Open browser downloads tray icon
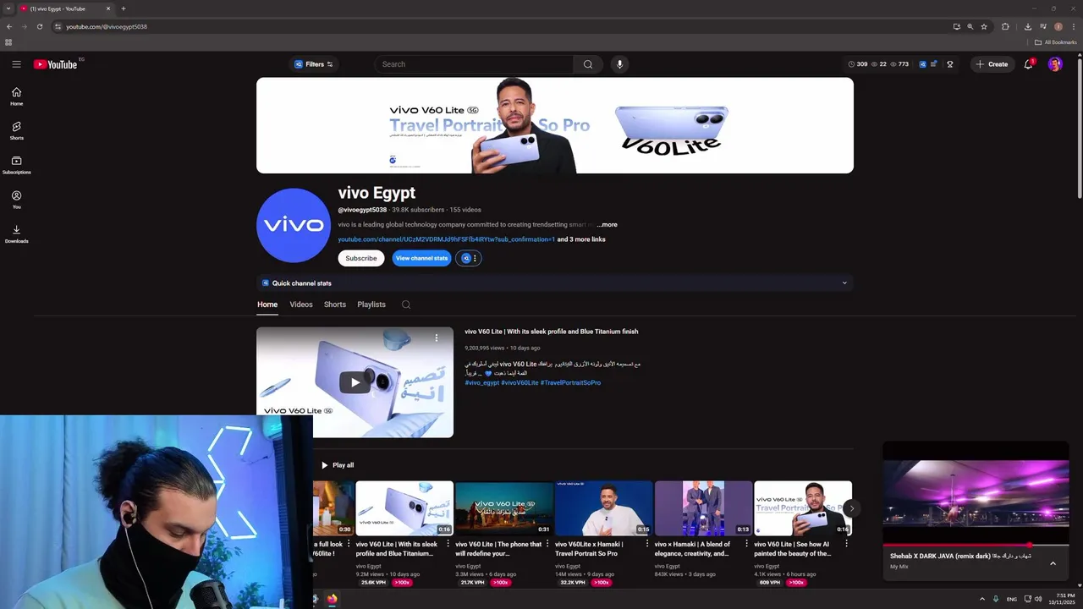The height and width of the screenshot is (609, 1083). pos(1027,26)
